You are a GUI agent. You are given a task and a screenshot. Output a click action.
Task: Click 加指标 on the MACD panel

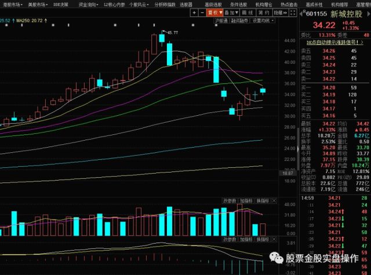(x=246, y=239)
